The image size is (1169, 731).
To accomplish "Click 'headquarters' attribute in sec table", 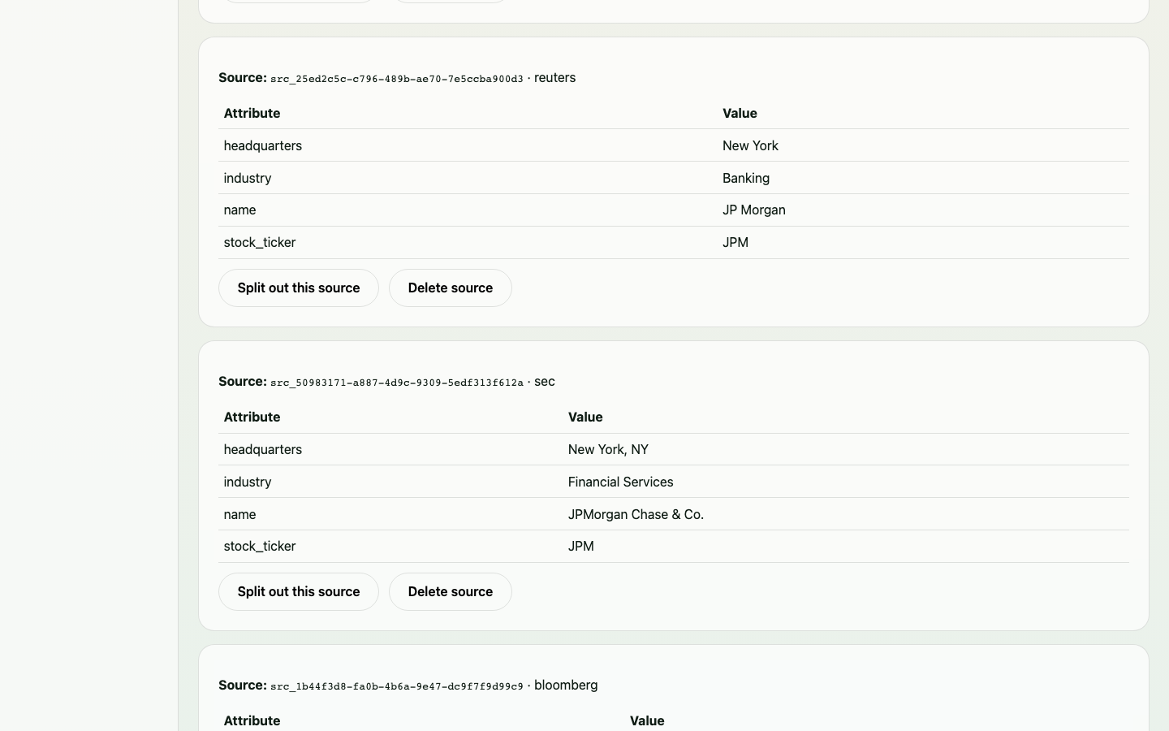I will coord(263,449).
